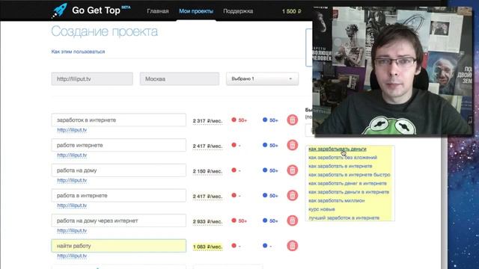Open the 'Выбрано 1' dropdown
Image resolution: width=479 pixels, height=269 pixels.
pyautogui.click(x=262, y=78)
